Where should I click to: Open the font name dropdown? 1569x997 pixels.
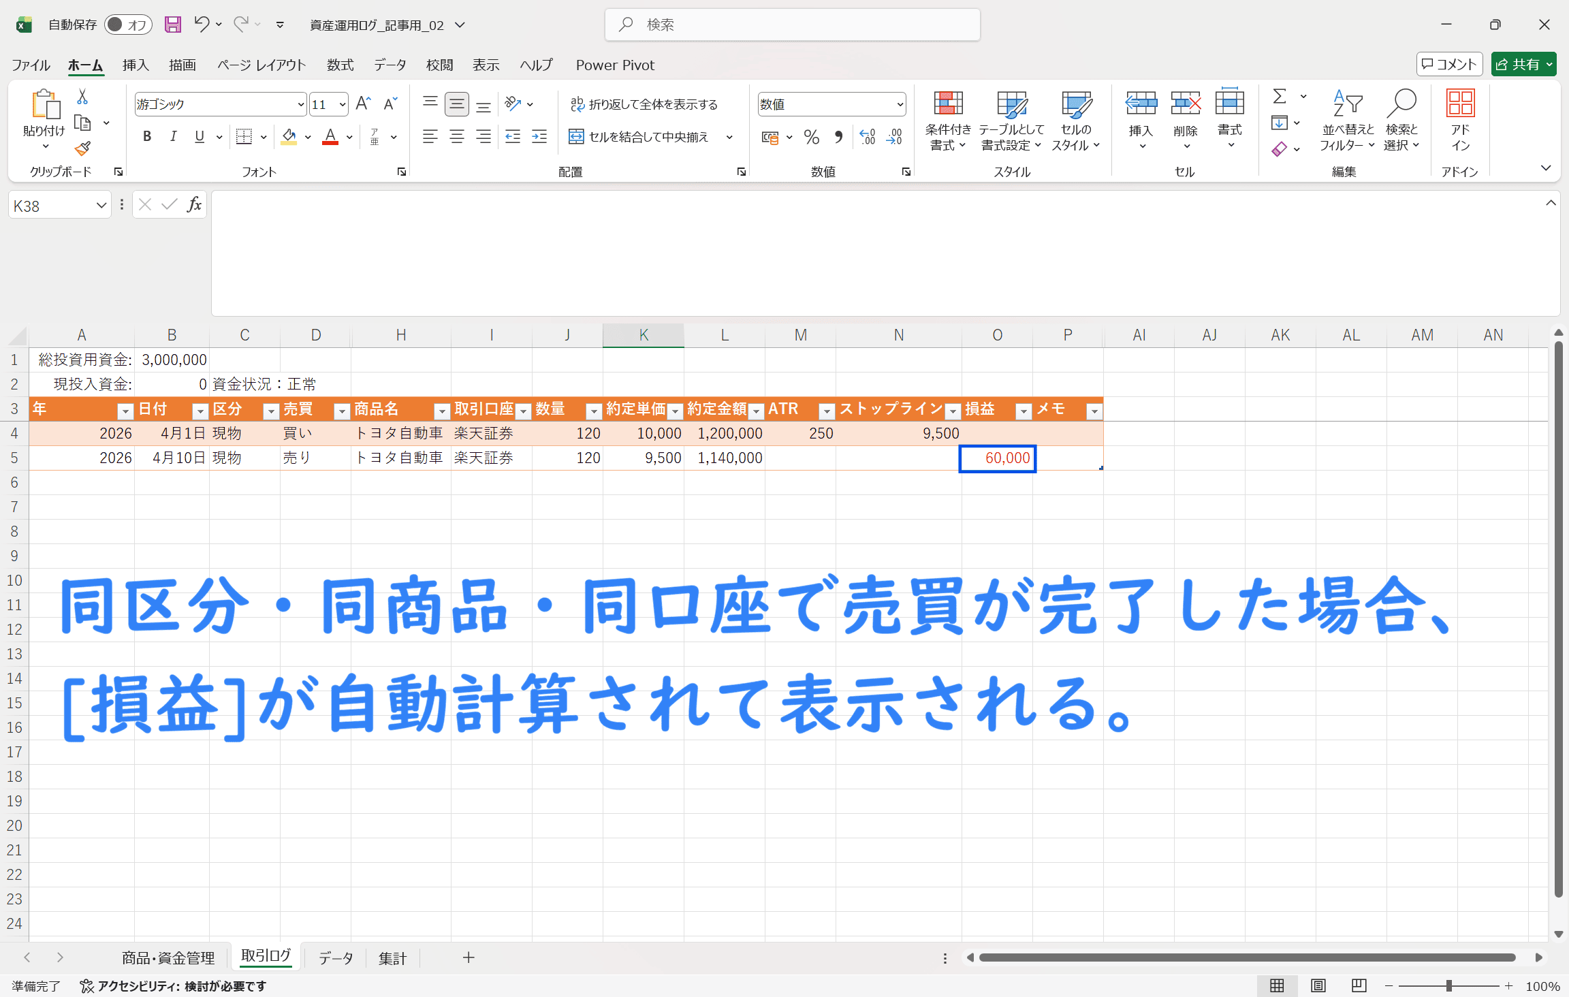(300, 105)
